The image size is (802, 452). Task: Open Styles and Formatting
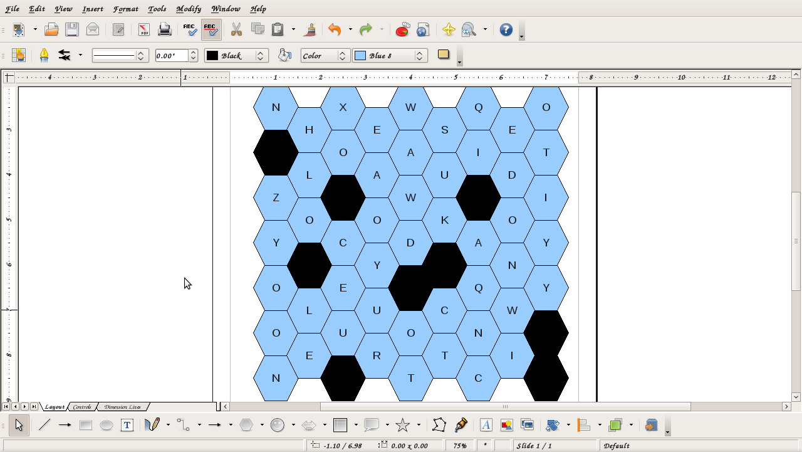(x=18, y=55)
